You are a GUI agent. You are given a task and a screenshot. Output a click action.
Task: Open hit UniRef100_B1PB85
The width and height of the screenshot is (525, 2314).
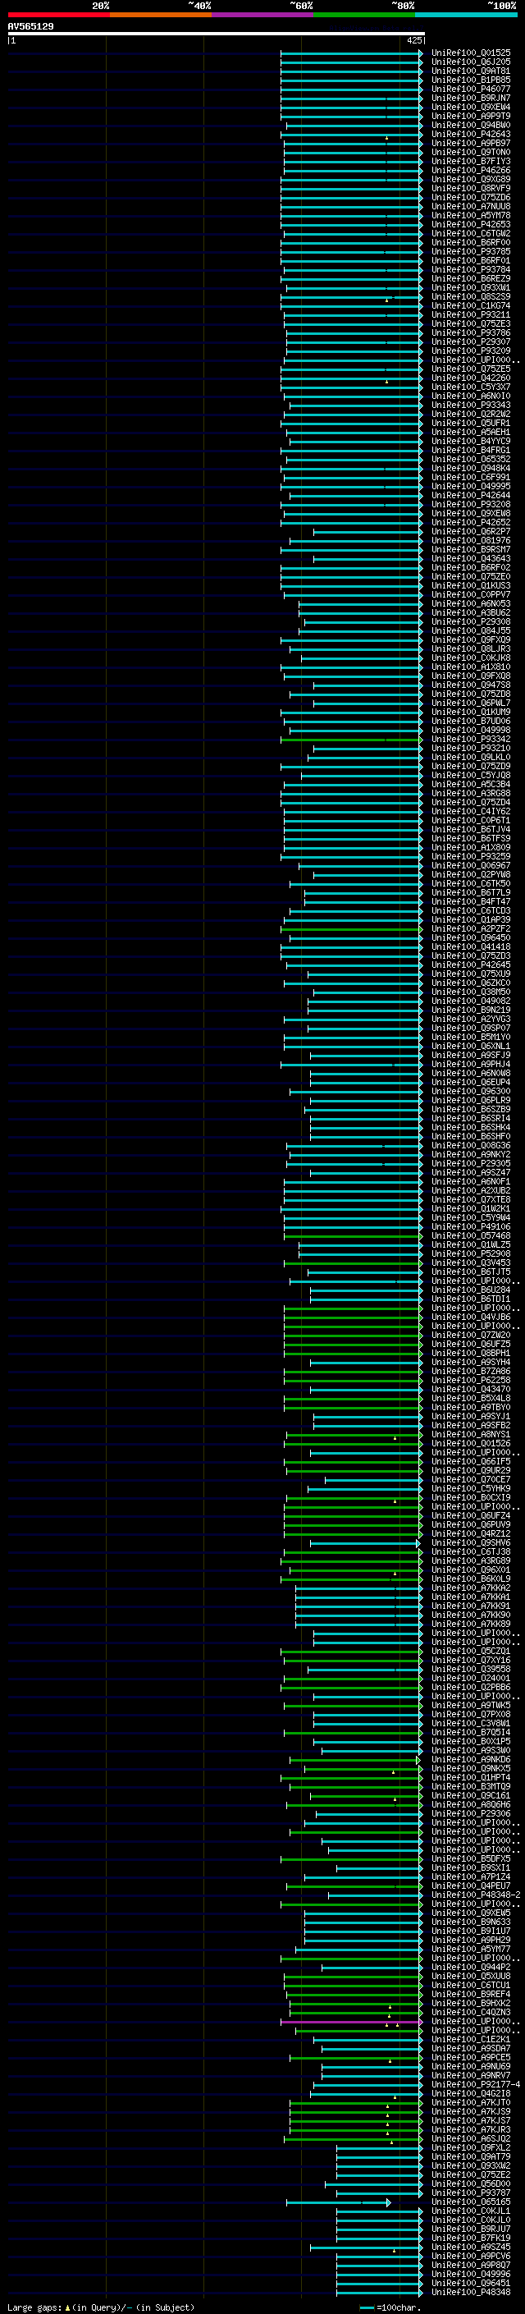tap(471, 80)
